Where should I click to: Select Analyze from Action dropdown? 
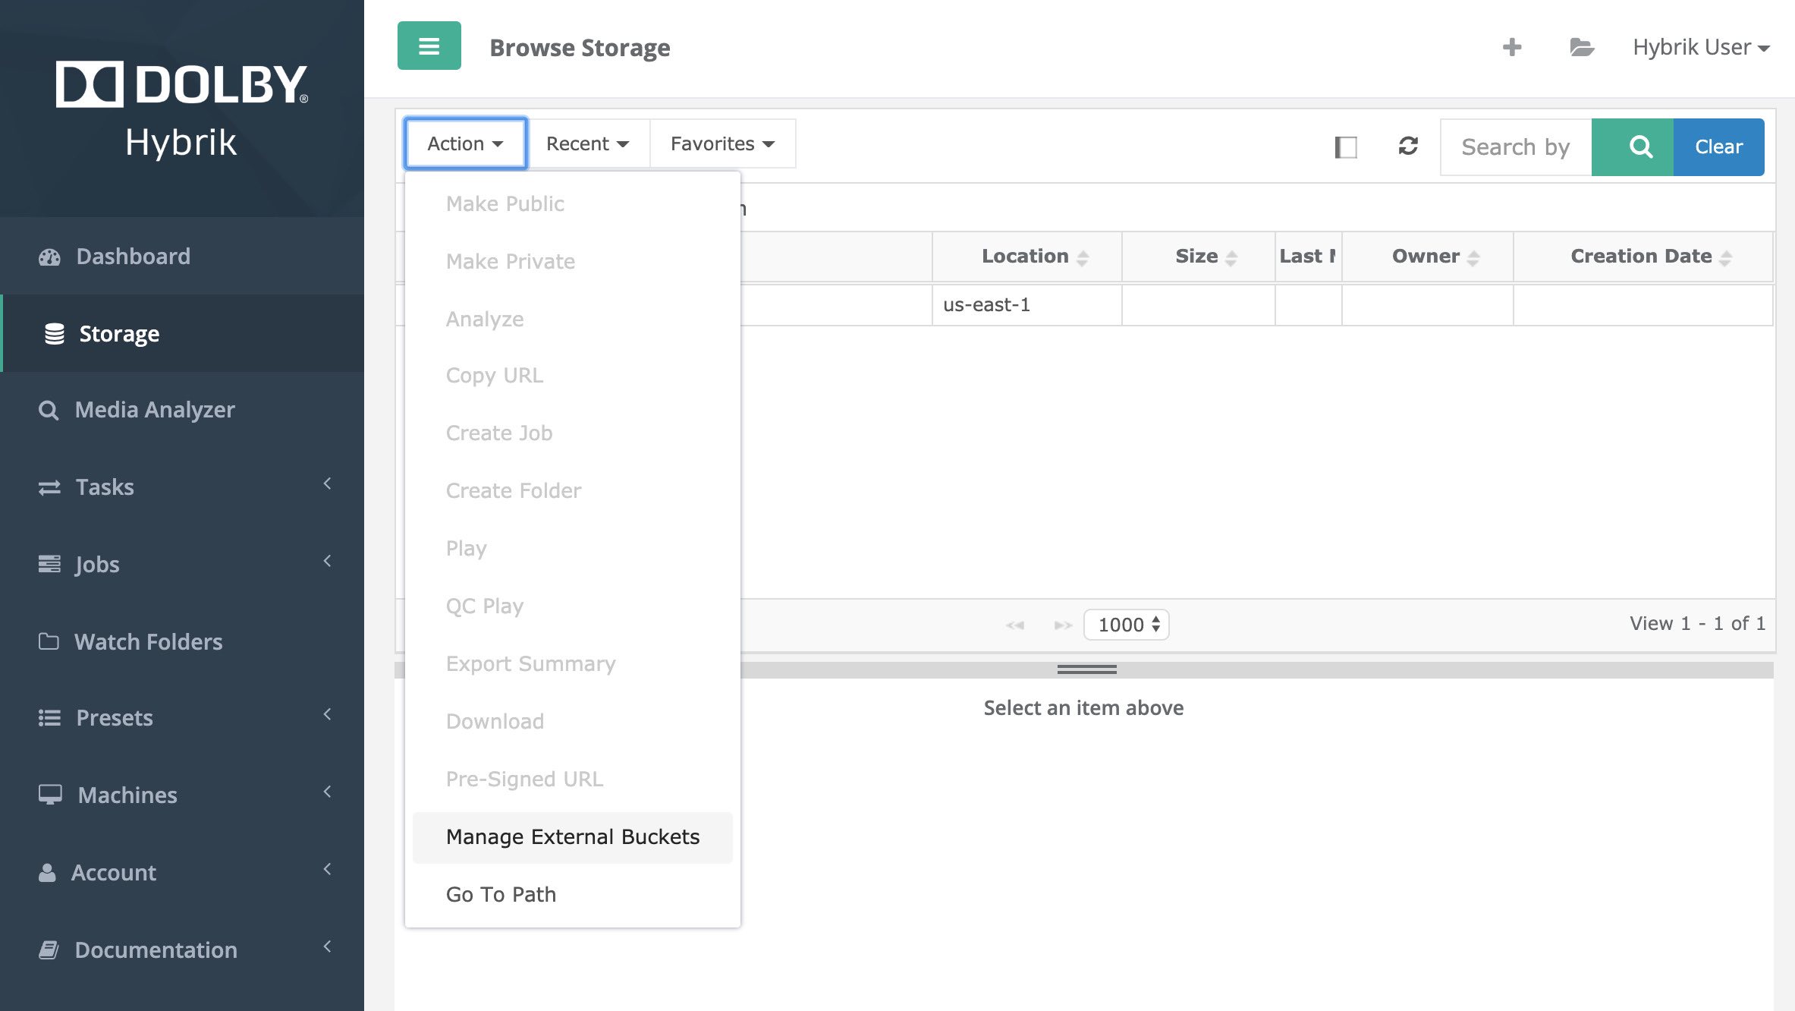485,320
